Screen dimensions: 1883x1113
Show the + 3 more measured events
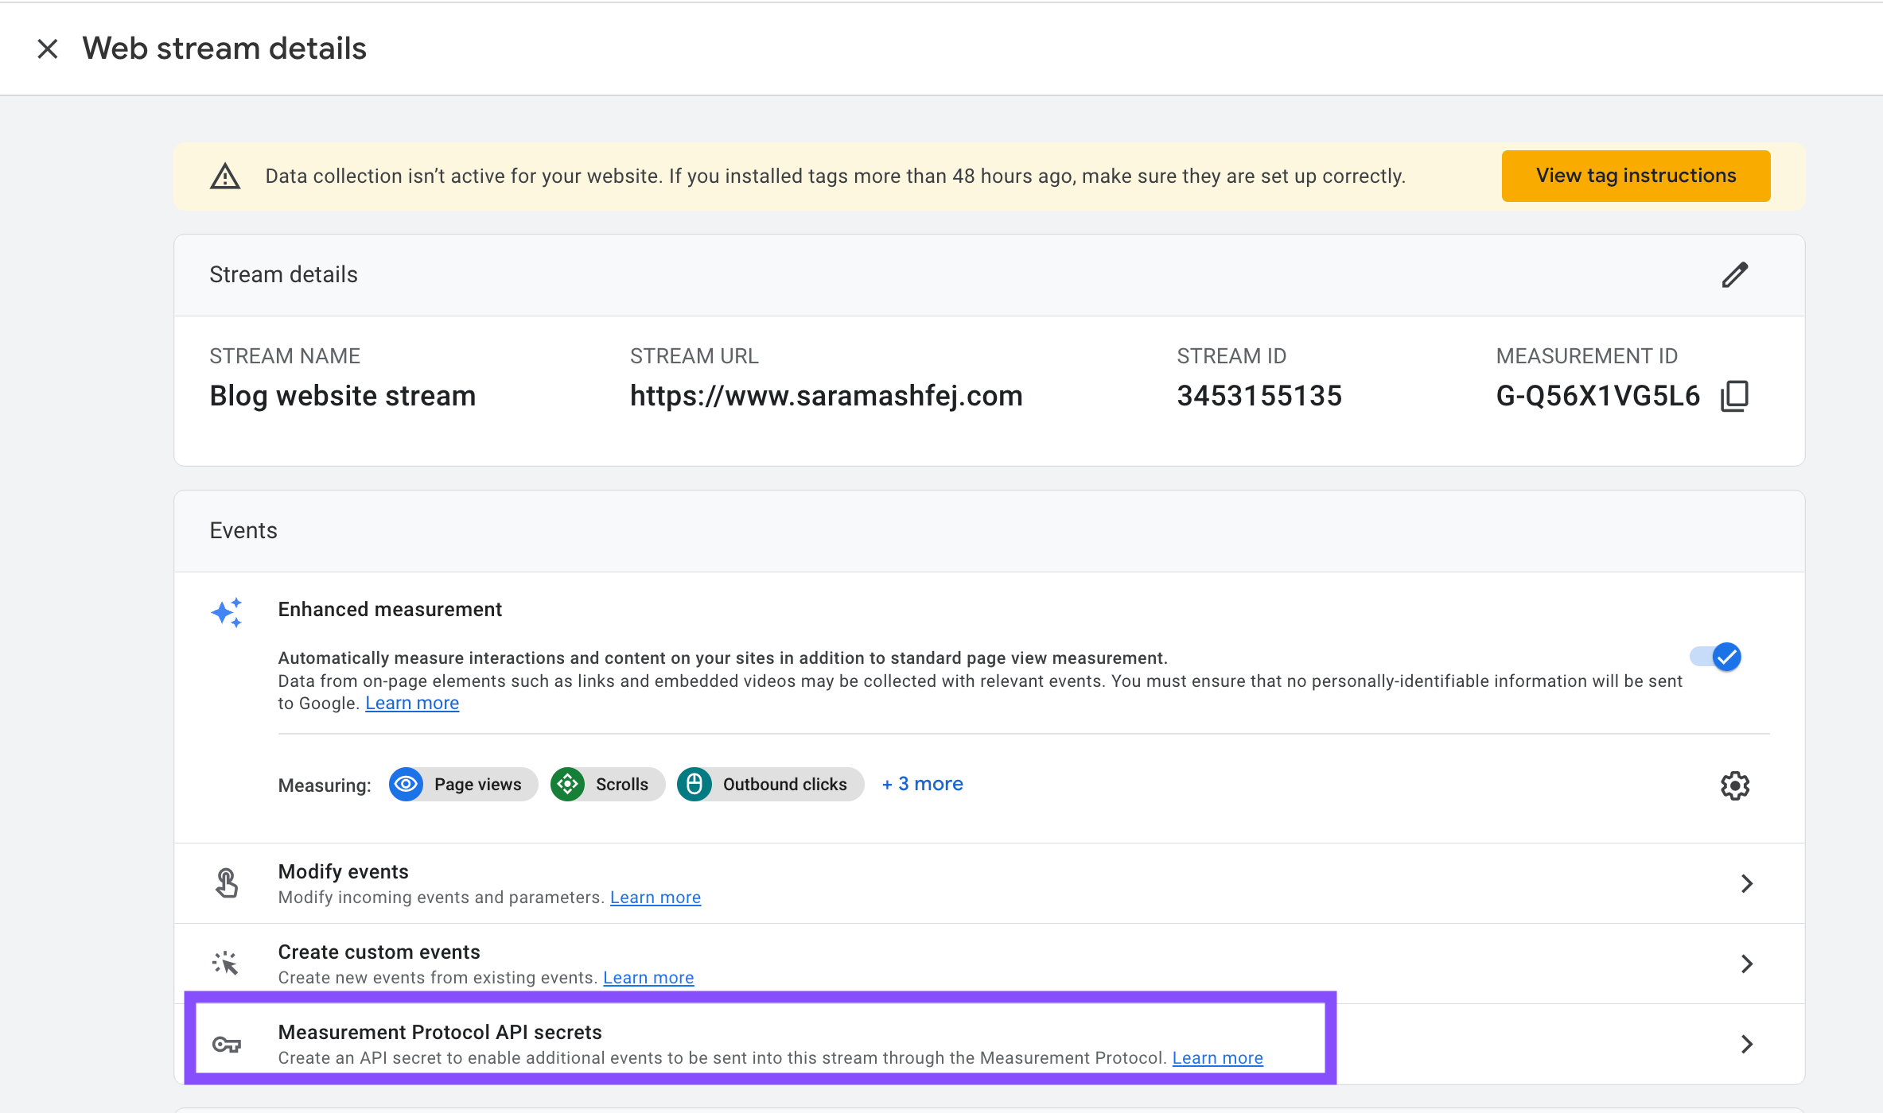pos(923,784)
